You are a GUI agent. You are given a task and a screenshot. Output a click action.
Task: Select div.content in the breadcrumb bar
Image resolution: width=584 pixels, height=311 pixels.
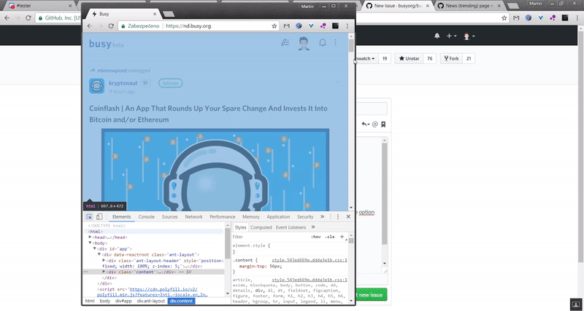[181, 301]
